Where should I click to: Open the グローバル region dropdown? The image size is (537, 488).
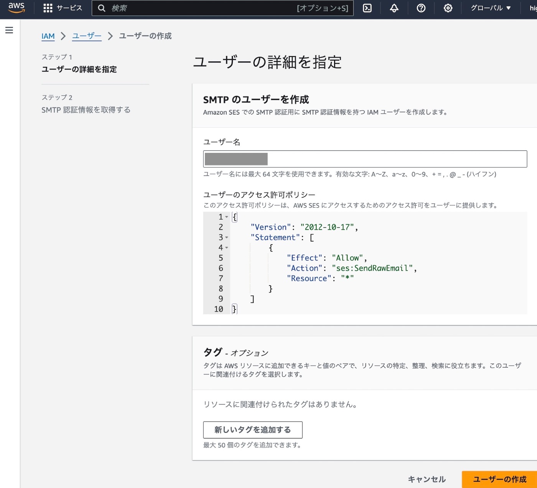click(x=491, y=8)
